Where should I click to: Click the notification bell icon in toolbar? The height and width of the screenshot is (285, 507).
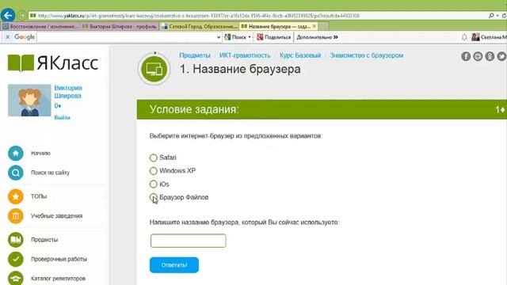point(464,37)
